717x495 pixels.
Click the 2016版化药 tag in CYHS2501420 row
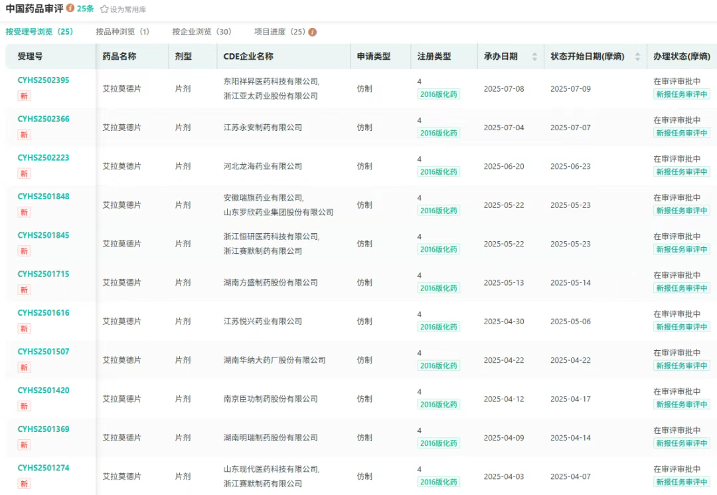[x=438, y=405]
